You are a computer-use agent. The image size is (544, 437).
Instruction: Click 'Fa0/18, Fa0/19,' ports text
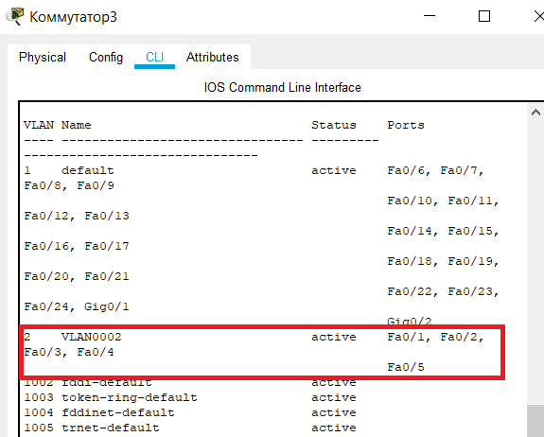(x=443, y=261)
